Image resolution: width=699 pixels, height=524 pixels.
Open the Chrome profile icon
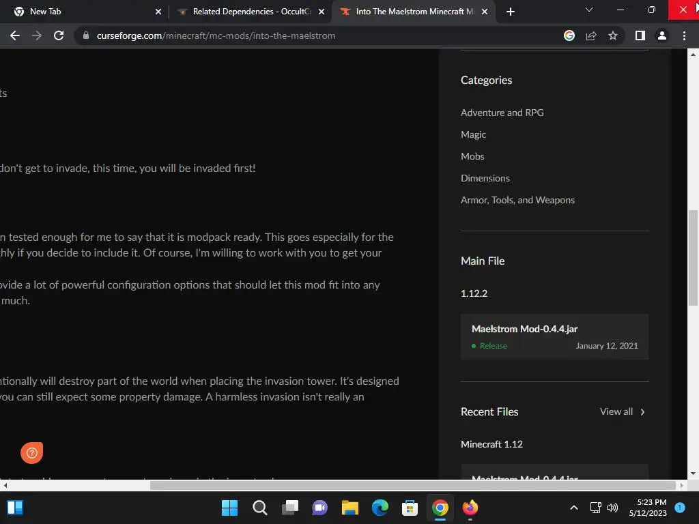pyautogui.click(x=662, y=35)
